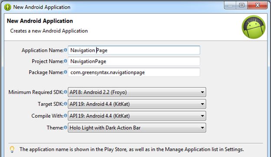Maximize the New Android Application window
The image size is (271, 157).
(x=241, y=5)
